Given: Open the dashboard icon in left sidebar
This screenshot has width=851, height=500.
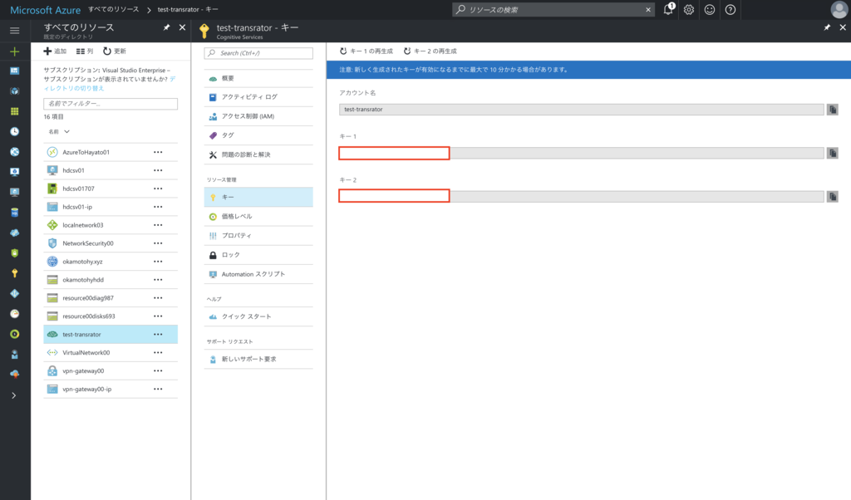Looking at the screenshot, I should coord(15,71).
